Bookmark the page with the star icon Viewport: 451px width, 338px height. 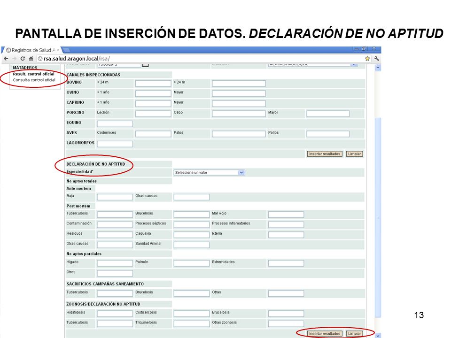[x=367, y=59]
